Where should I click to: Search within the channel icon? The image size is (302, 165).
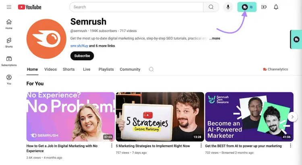coord(151,69)
